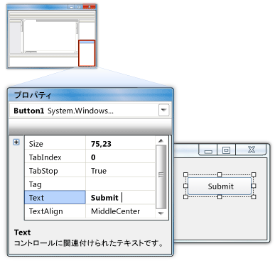Click the Button1 System.Windows object name

(64, 111)
